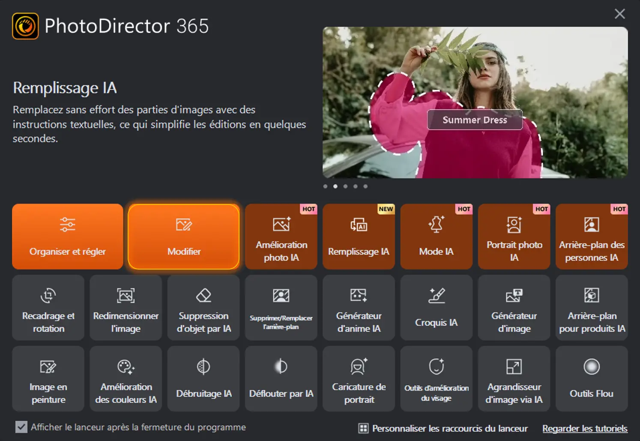Screen dimensions: 640x441
Task: Launch Supprimer/Remplacer l'arrière-plan
Action: point(281,308)
